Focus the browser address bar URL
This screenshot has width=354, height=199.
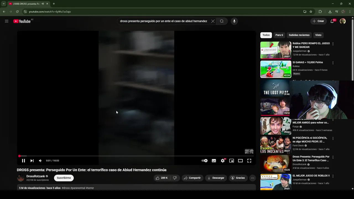[x=50, y=12]
